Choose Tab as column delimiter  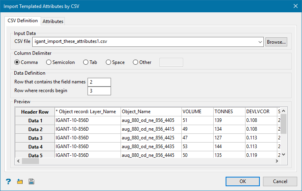click(86, 62)
